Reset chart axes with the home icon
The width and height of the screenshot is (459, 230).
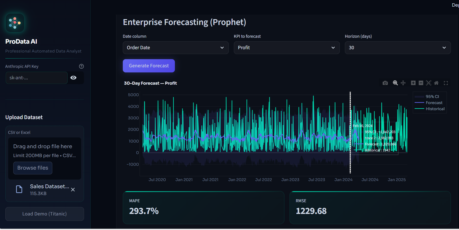(437, 83)
